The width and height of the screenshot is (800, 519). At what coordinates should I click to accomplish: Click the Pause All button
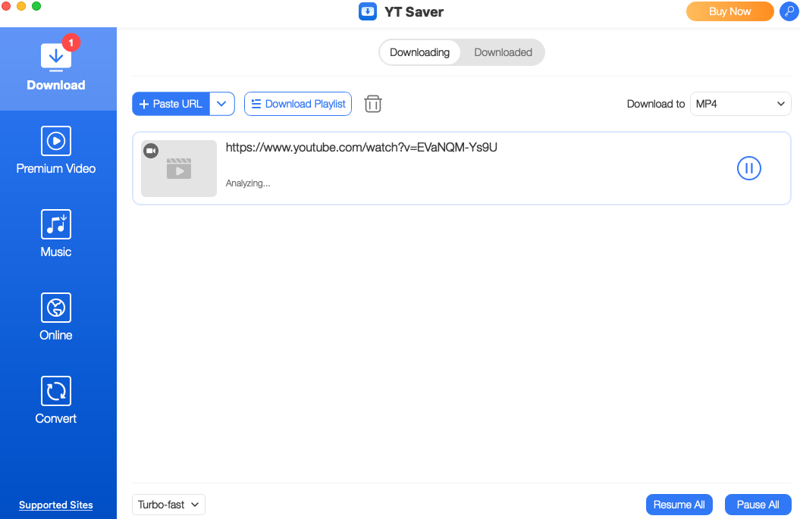[x=758, y=505]
